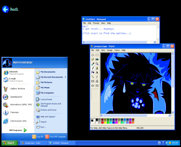Select the Curve tool in Paint
The height and width of the screenshot is (147, 181).
tap(97, 77)
